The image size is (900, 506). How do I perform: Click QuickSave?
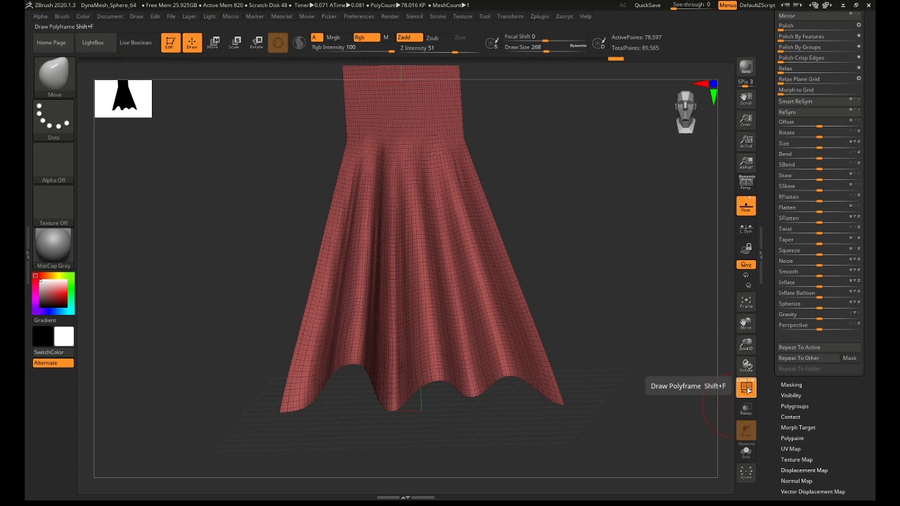click(x=648, y=5)
